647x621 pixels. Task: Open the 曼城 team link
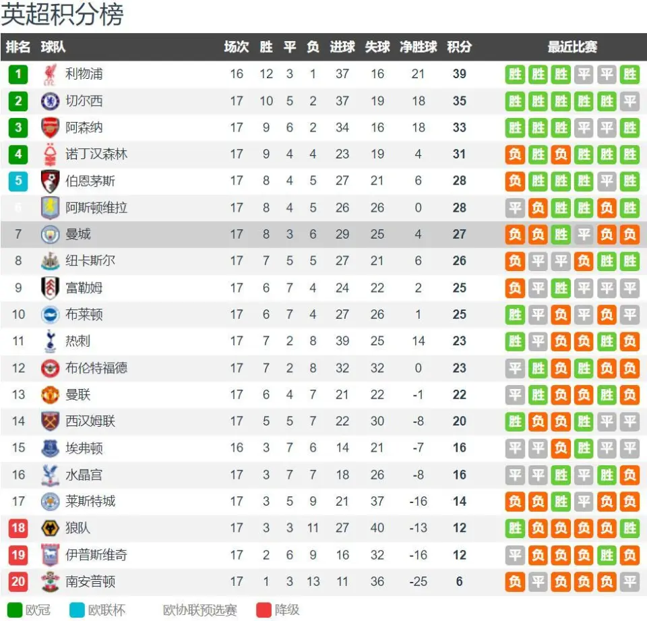coord(78,234)
